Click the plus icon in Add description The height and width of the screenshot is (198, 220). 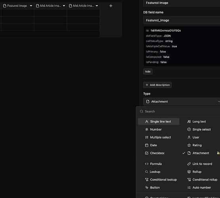click(x=147, y=85)
